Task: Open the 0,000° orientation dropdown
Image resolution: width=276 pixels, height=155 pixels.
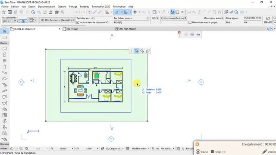Action: pyautogui.click(x=72, y=149)
